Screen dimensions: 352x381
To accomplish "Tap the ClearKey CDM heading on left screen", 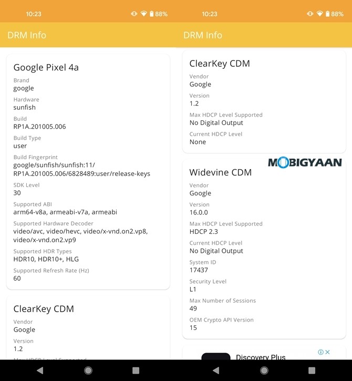I will click(44, 309).
